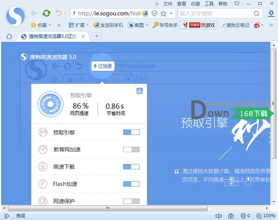Expand the toolbar overflow chevron after Weibo
278x220 pixels.
tap(271, 25)
